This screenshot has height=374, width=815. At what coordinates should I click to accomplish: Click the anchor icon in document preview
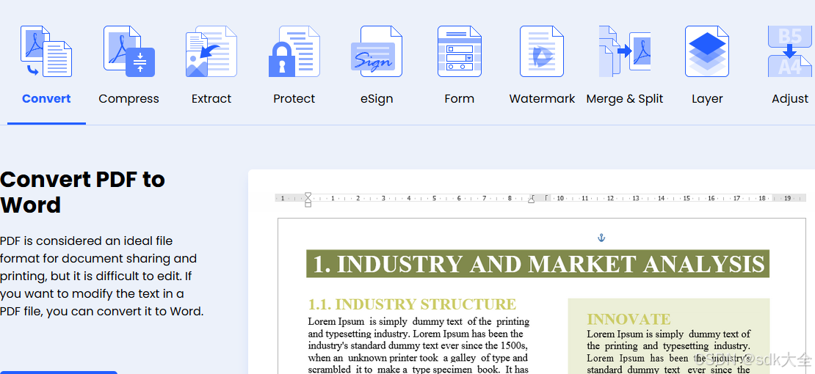[x=601, y=238]
